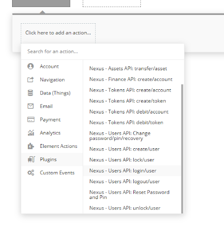The width and height of the screenshot is (224, 238).
Task: Click the Account person icon
Action: pyautogui.click(x=31, y=66)
